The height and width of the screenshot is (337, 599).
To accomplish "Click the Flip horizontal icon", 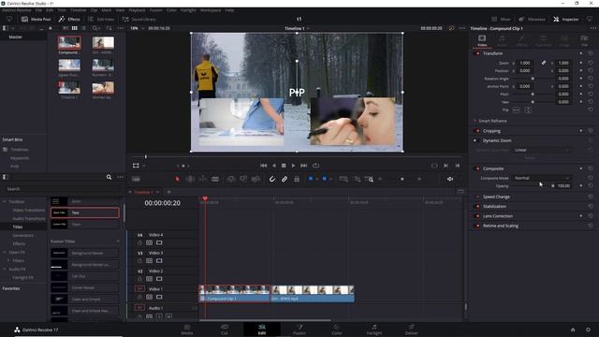I will click(x=516, y=110).
